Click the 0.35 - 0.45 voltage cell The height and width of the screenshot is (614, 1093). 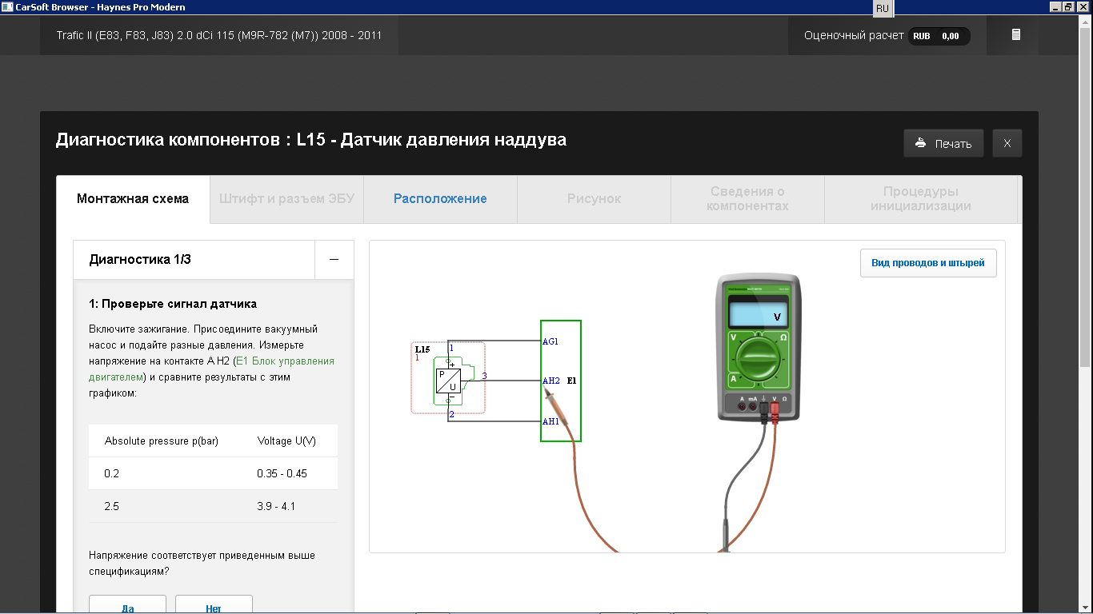[282, 473]
